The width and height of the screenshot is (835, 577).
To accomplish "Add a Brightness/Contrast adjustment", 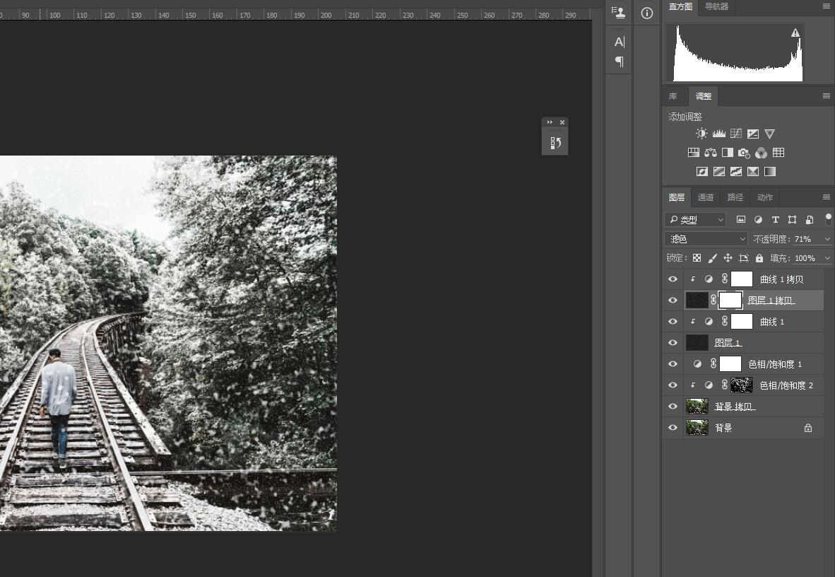I will [x=701, y=134].
